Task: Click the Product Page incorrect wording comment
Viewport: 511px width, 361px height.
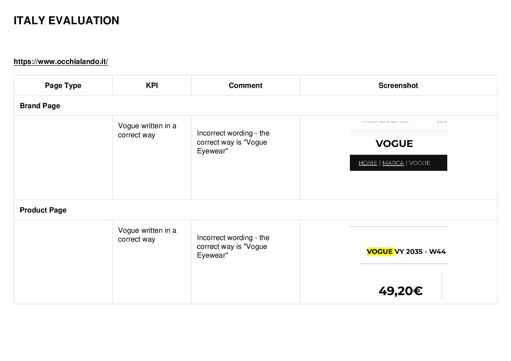Action: click(233, 246)
